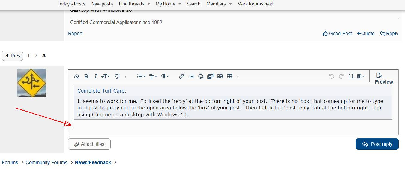Insert a quote block
The width and height of the screenshot is (405, 181).
[x=220, y=76]
